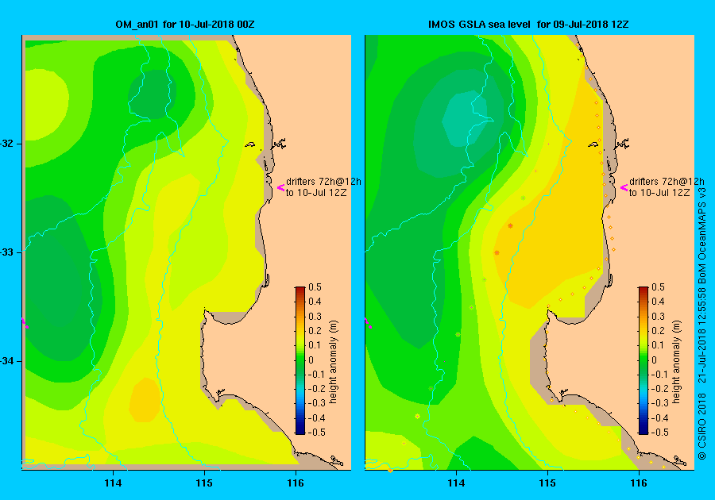Click the small island outline off the coast on the right map

pos(593,144)
